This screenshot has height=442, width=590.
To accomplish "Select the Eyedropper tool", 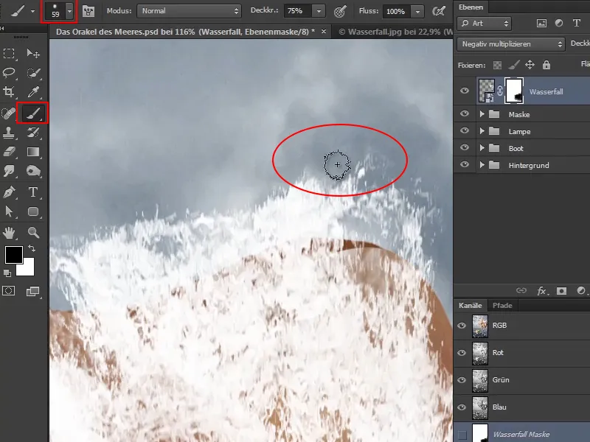I will click(x=33, y=91).
